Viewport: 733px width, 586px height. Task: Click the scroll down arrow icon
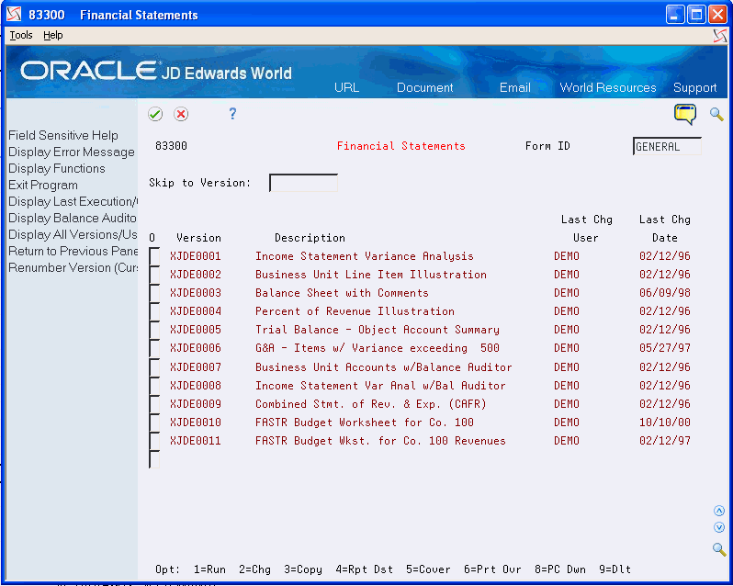point(719,527)
